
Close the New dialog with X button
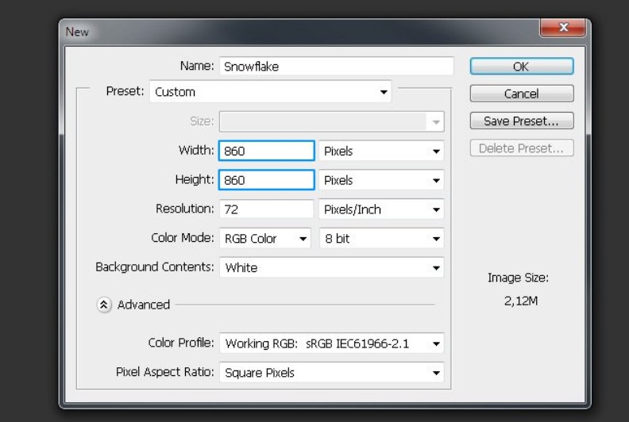pyautogui.click(x=562, y=29)
